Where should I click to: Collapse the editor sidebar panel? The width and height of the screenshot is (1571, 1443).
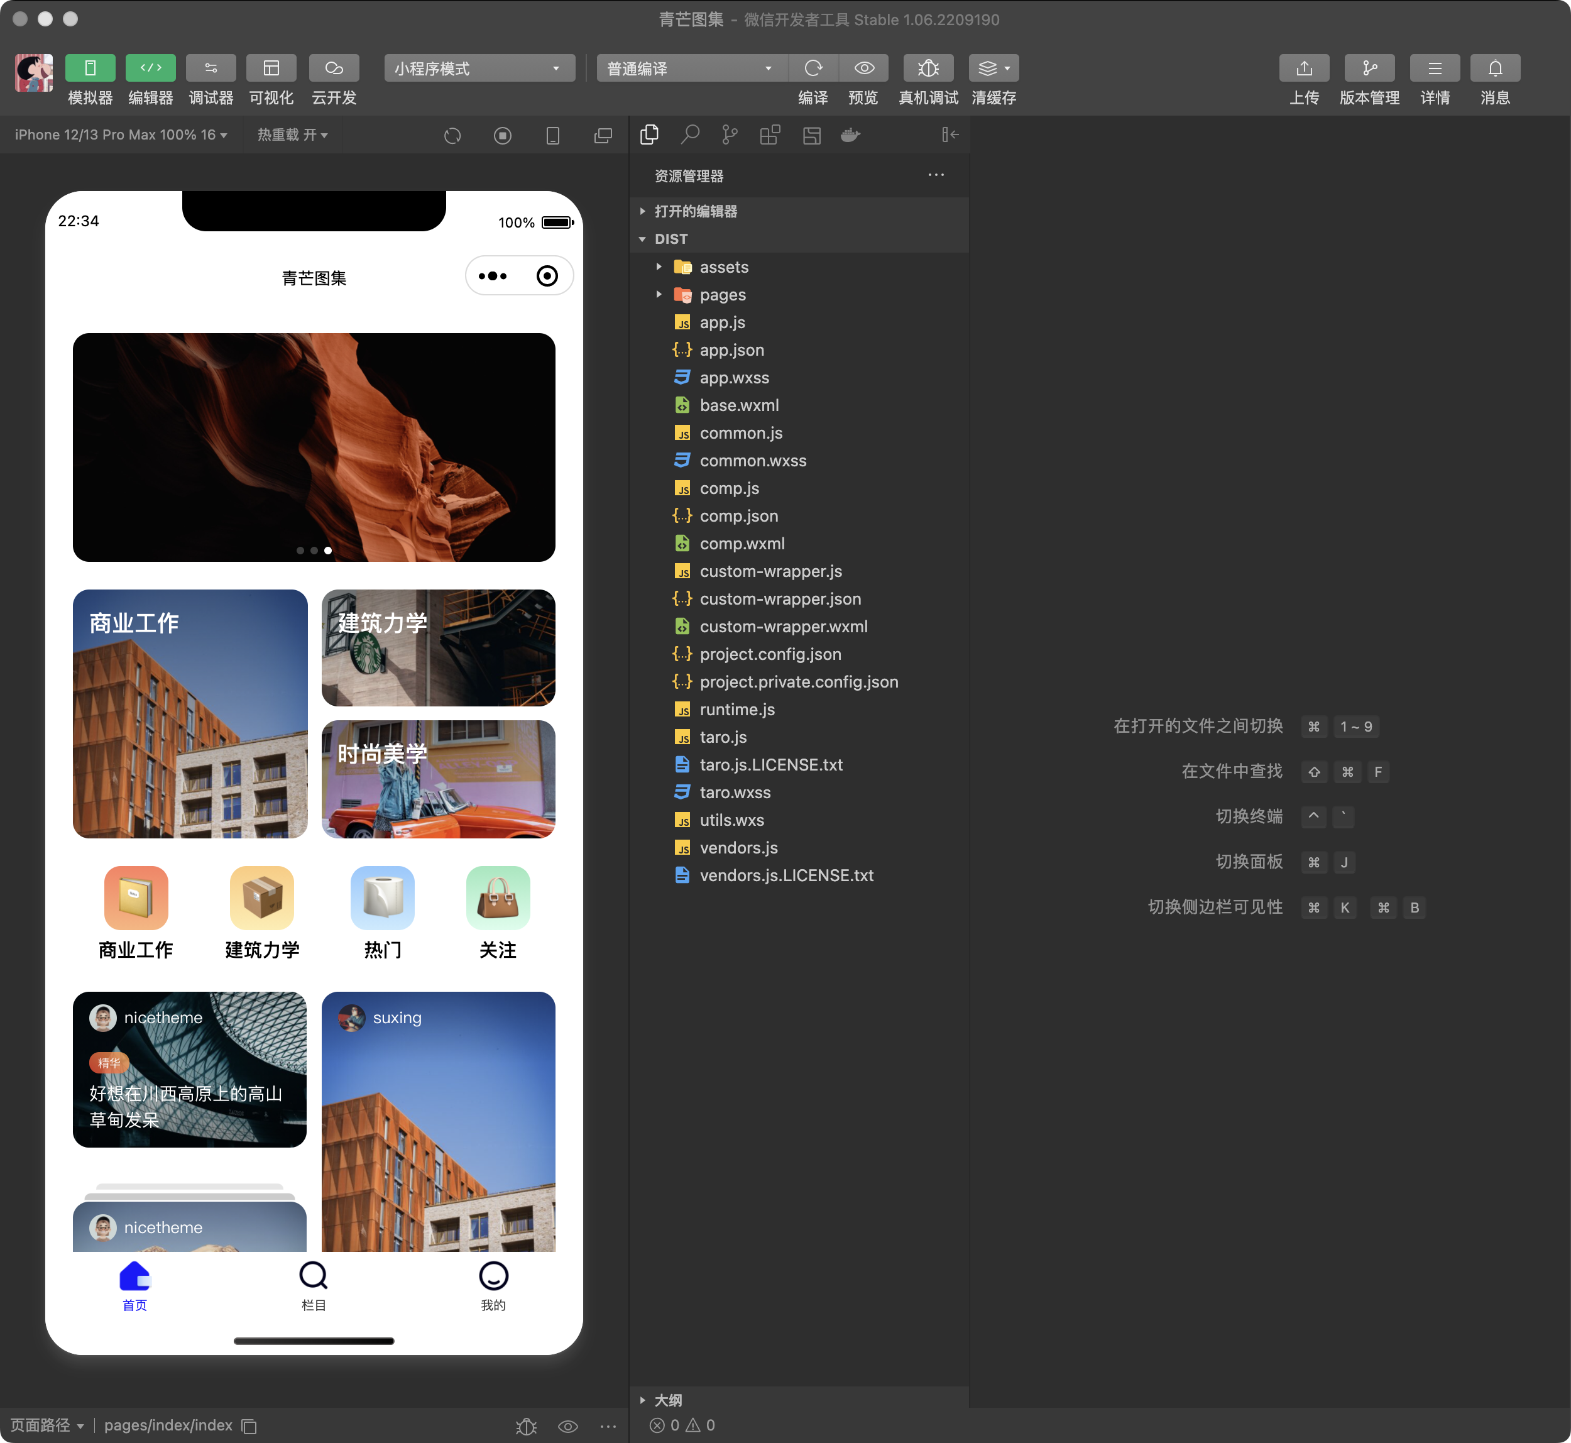[x=950, y=135]
